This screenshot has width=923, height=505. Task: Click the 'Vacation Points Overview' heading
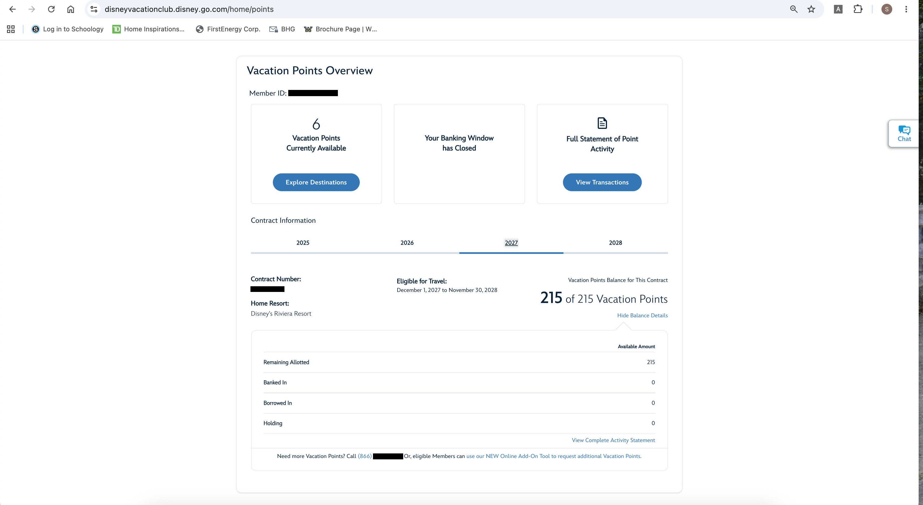(310, 70)
